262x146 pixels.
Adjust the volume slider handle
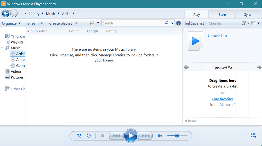(x=177, y=136)
